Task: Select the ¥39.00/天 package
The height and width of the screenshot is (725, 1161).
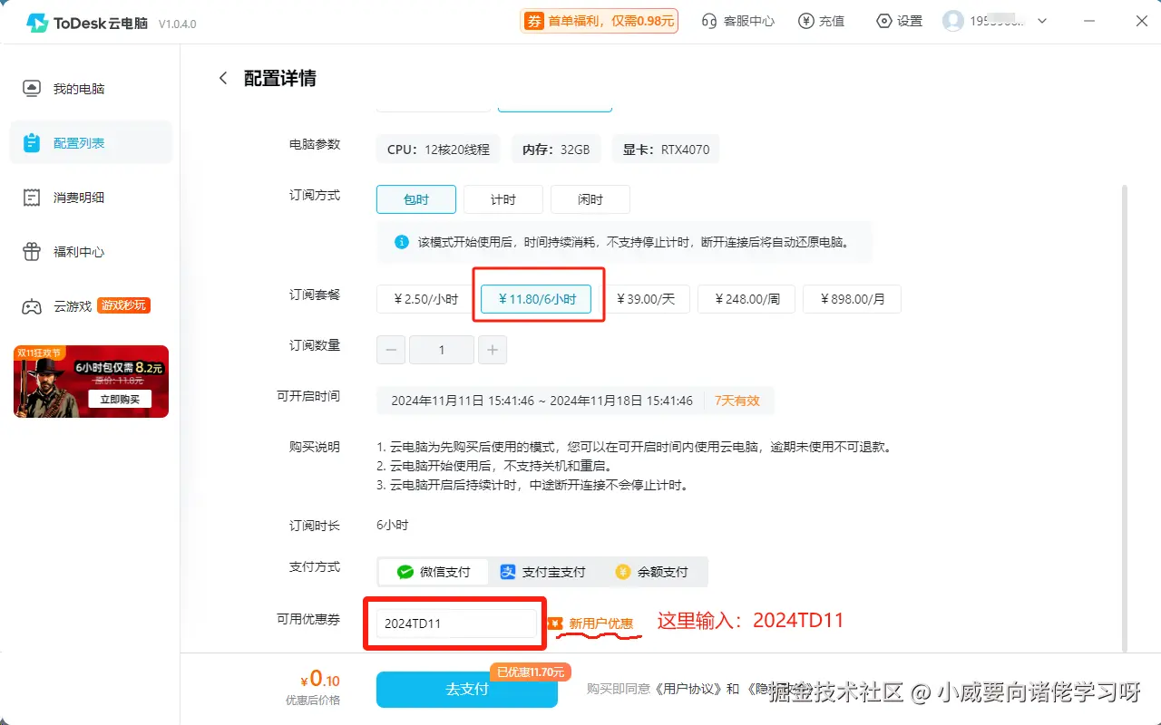Action: (x=649, y=298)
